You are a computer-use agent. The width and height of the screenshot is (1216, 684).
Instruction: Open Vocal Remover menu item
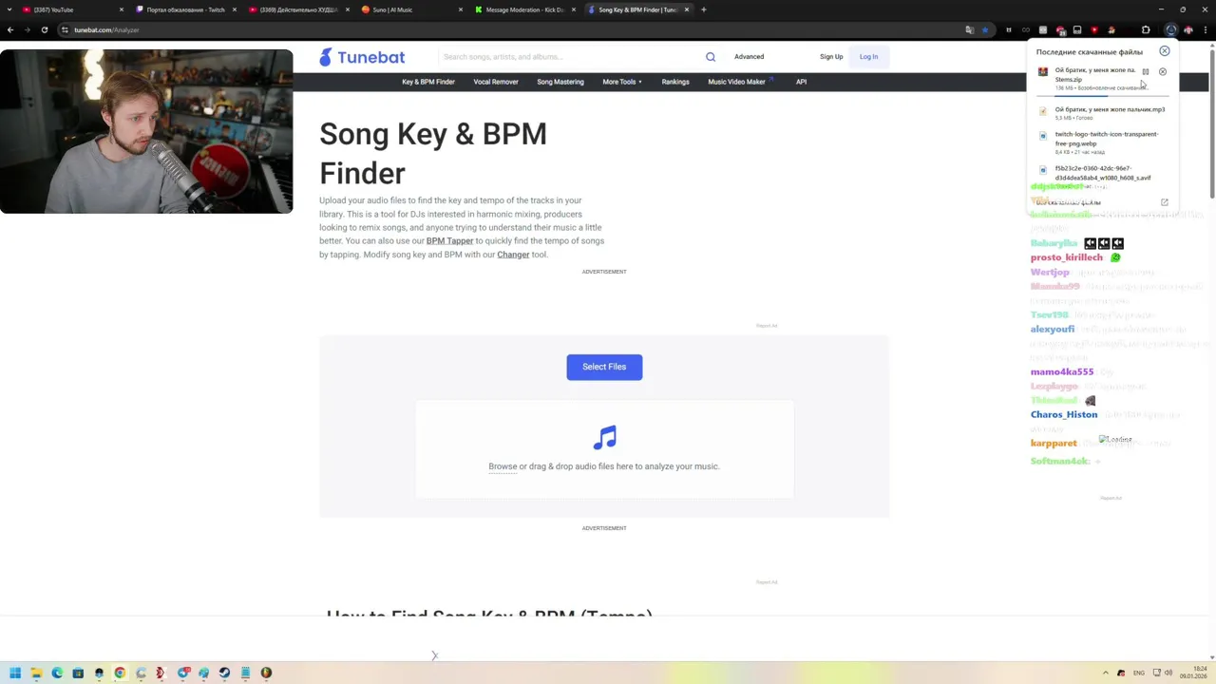[496, 82]
